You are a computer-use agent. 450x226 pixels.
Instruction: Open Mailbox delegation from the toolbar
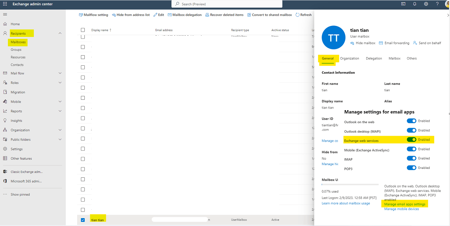tap(185, 15)
